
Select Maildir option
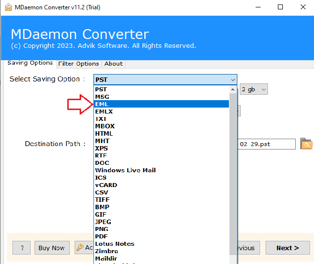point(161,259)
